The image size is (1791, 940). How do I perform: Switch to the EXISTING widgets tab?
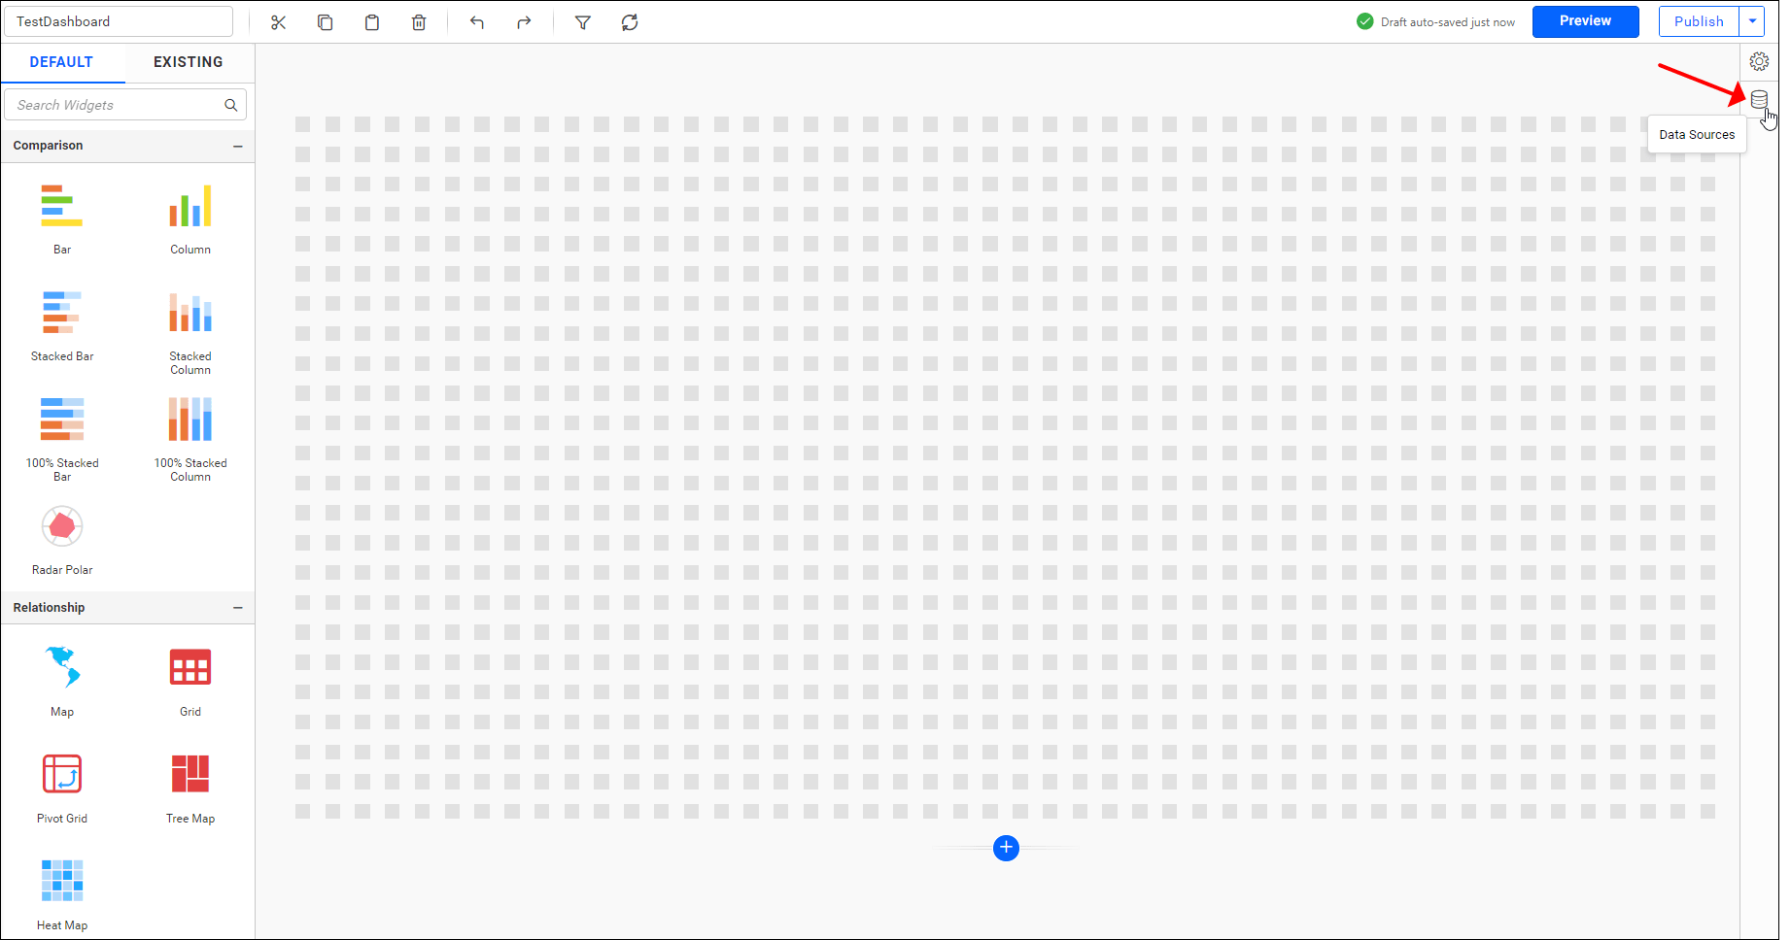coord(189,62)
